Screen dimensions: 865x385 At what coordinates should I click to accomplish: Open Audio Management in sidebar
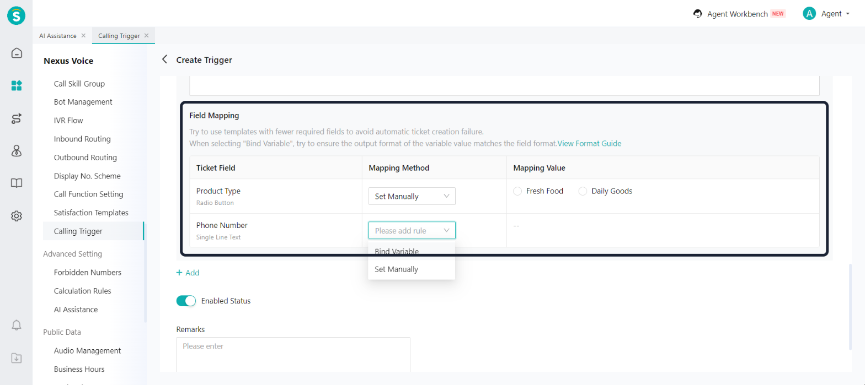87,351
